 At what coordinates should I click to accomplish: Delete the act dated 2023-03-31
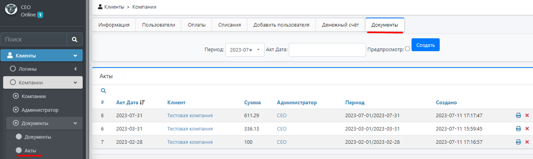click(x=527, y=129)
